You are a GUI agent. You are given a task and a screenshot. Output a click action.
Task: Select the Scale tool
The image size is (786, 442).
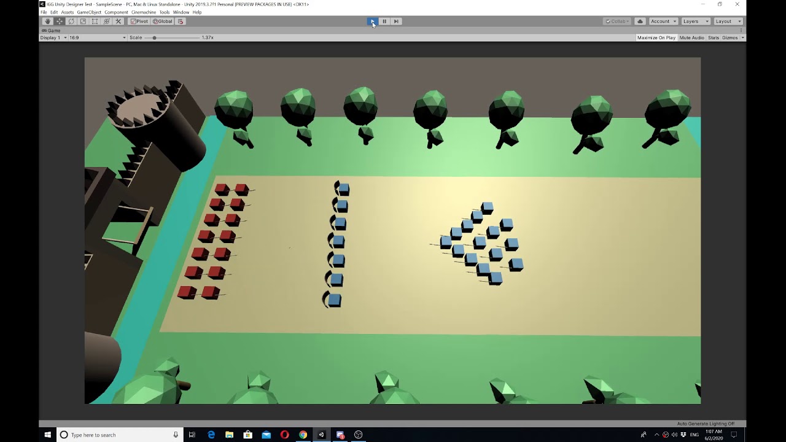click(83, 21)
